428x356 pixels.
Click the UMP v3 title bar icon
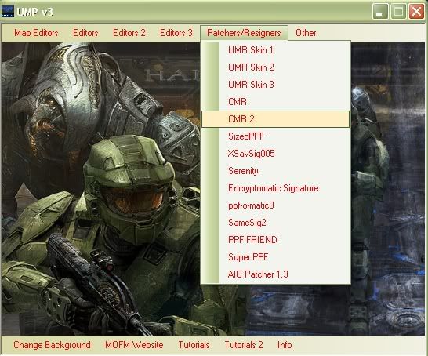tap(7, 11)
